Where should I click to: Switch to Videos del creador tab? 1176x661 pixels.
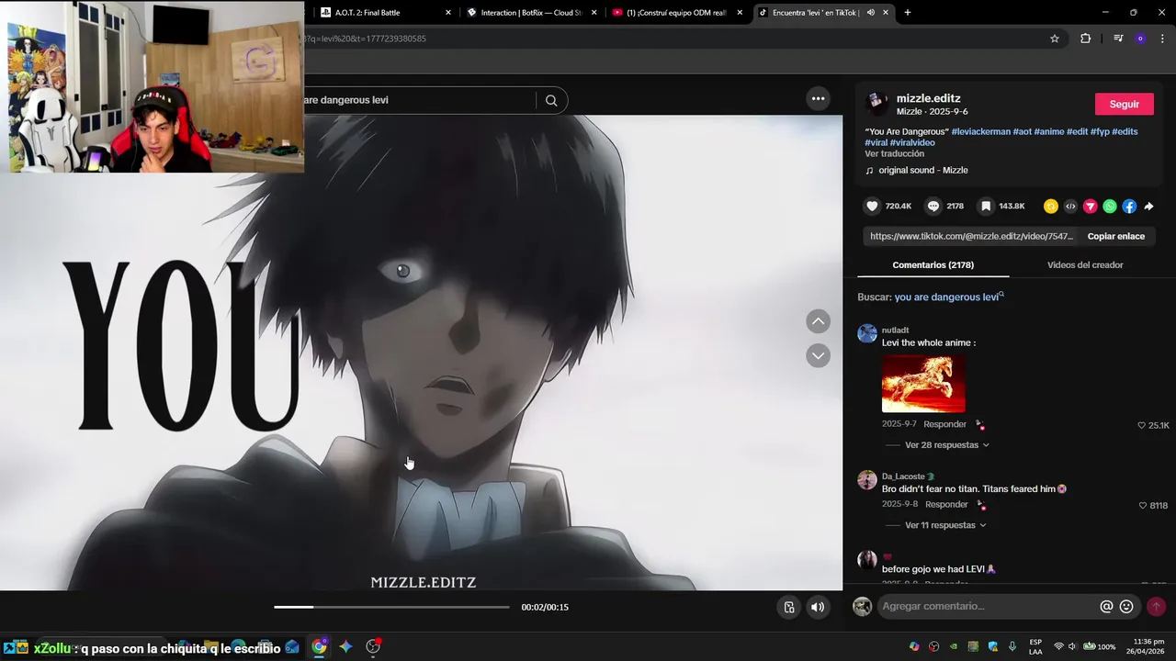tap(1085, 265)
